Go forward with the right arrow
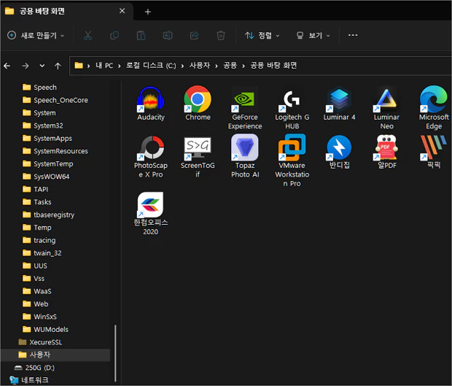 26,66
